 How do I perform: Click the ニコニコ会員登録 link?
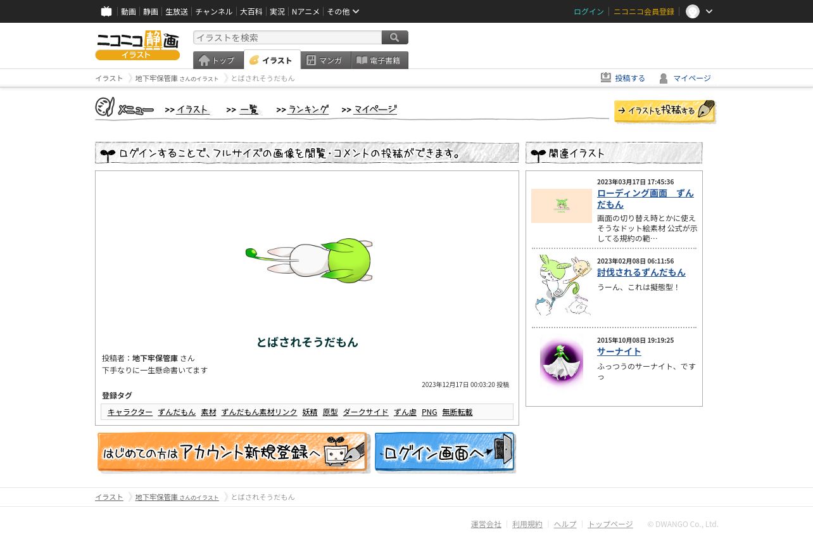pyautogui.click(x=644, y=11)
